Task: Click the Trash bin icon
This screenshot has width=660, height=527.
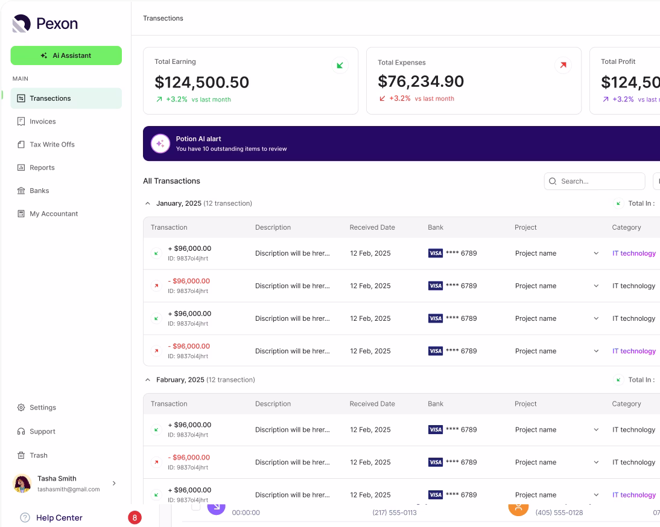Action: tap(21, 455)
